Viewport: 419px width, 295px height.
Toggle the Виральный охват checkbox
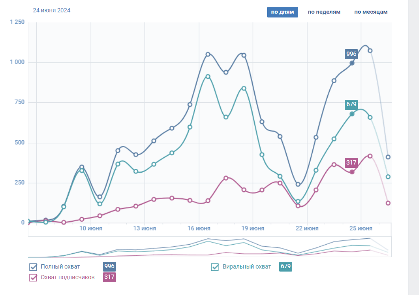point(215,267)
